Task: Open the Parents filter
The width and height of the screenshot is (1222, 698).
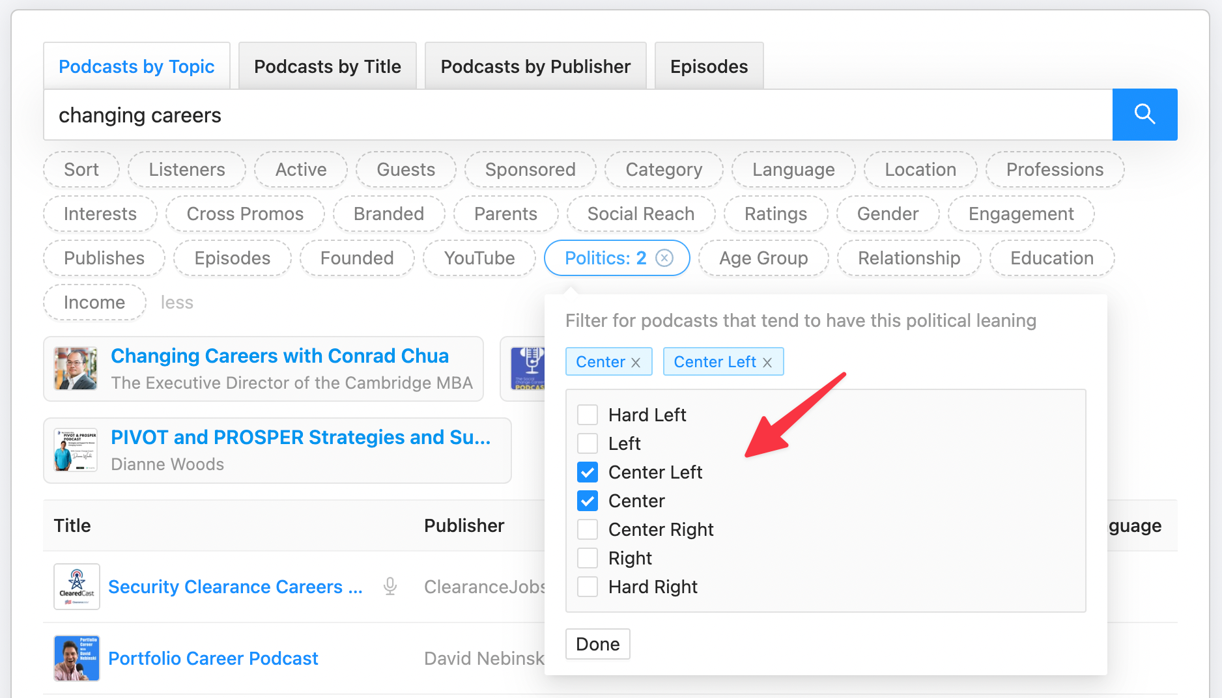Action: tap(505, 214)
